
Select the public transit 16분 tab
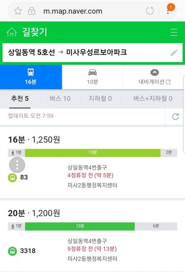click(31, 77)
